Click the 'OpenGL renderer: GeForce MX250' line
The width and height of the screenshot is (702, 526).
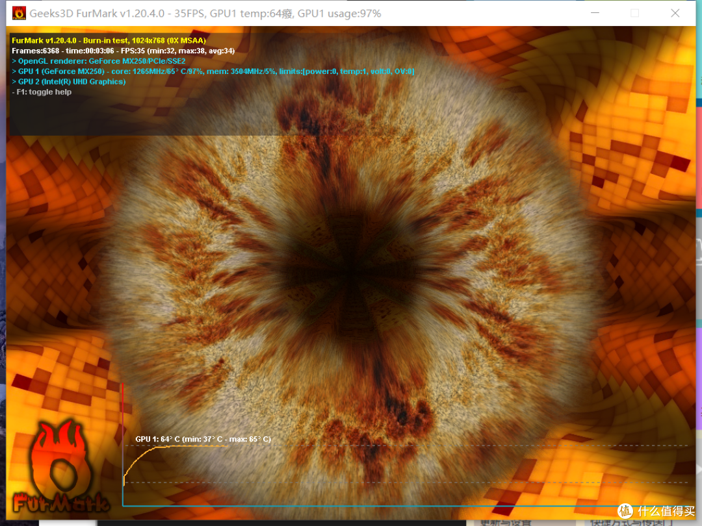point(99,61)
